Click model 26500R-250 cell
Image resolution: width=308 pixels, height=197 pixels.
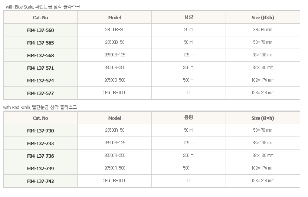click(115, 155)
